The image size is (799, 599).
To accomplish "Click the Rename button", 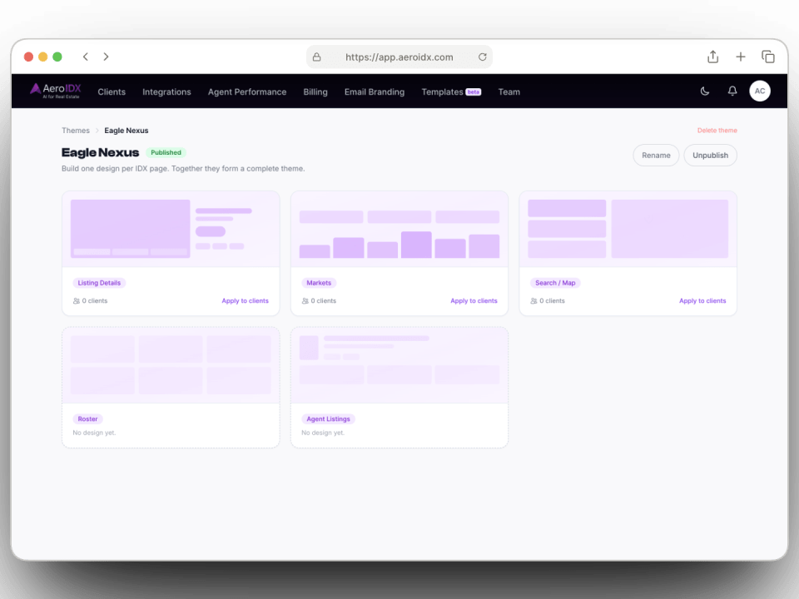I will pos(656,156).
